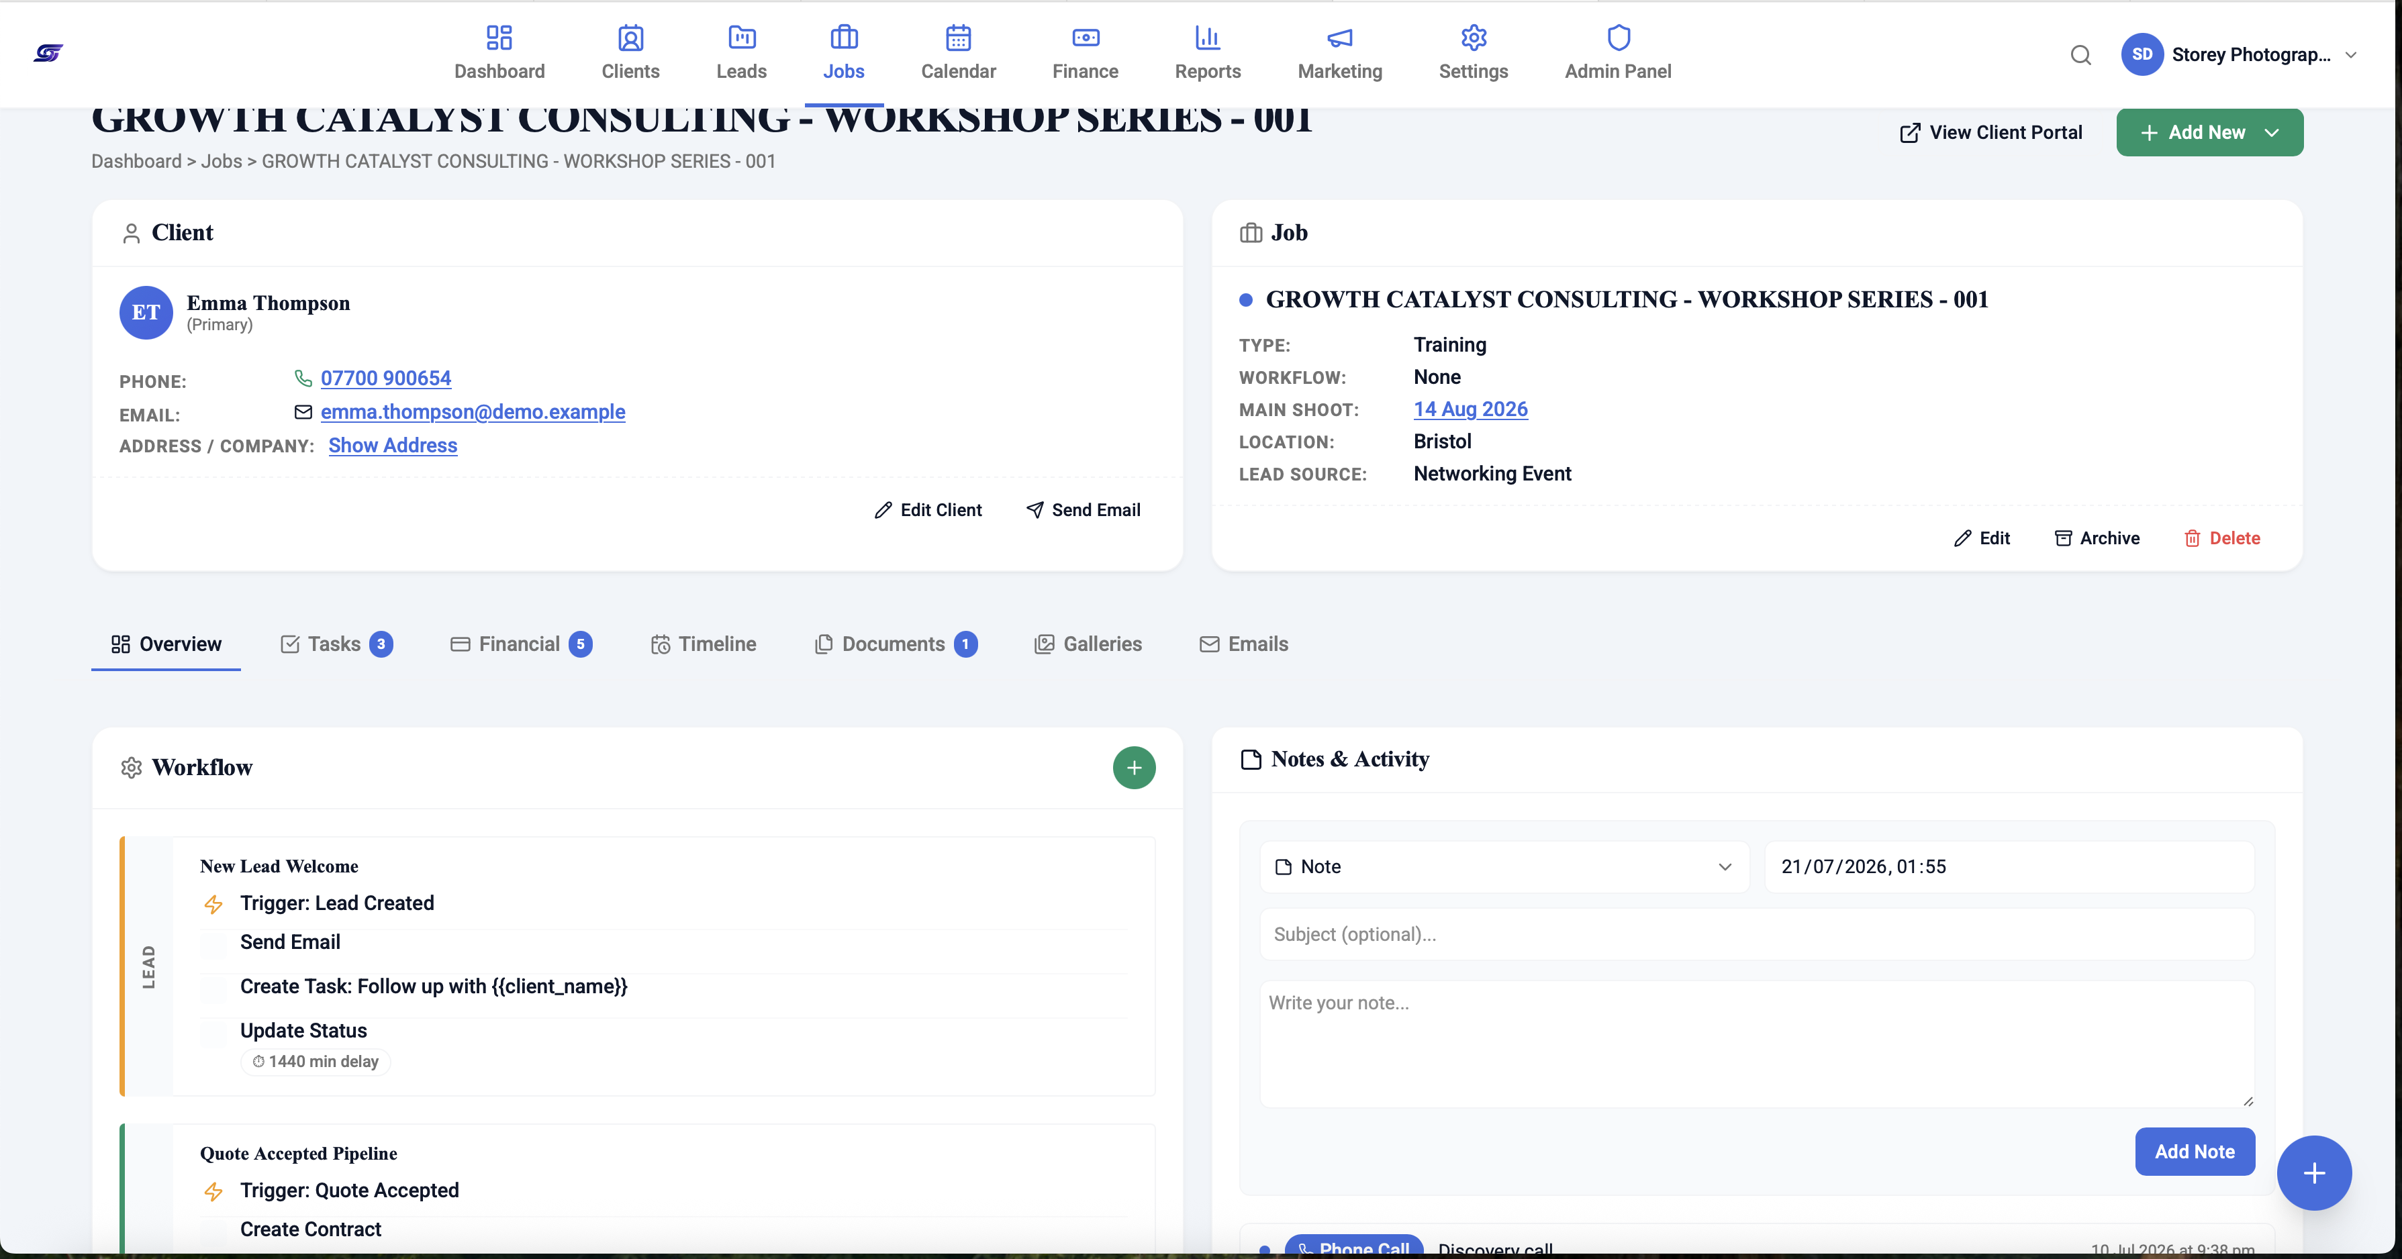Viewport: 2402px width, 1259px height.
Task: Click the green plus button in Workflow
Action: pyautogui.click(x=1134, y=768)
